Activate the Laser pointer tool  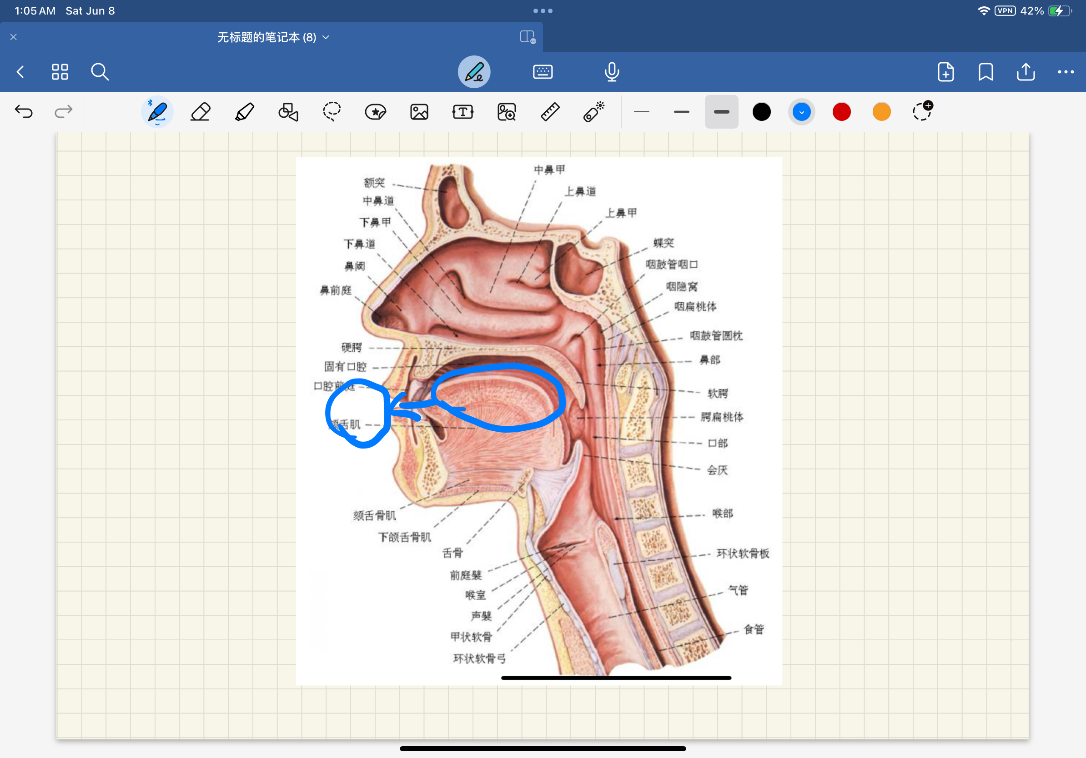[x=593, y=112]
